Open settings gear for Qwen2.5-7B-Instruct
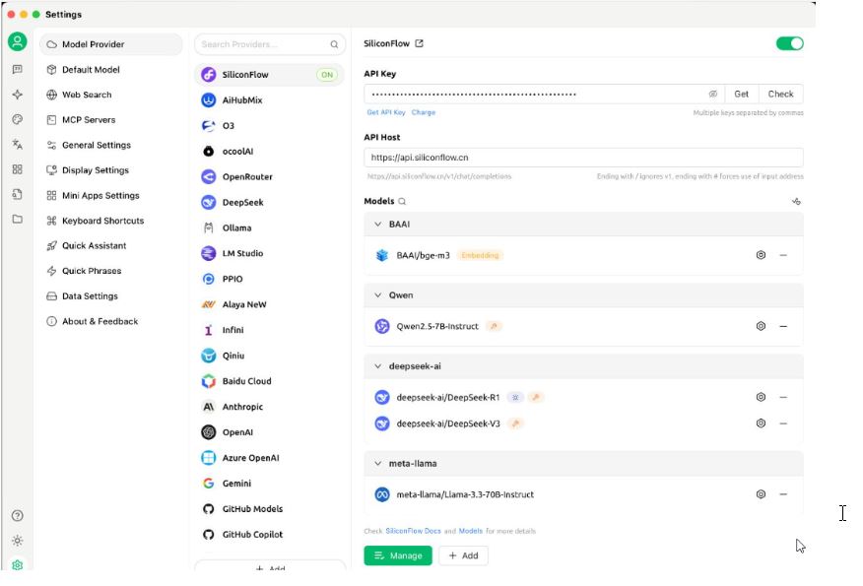 click(x=761, y=326)
